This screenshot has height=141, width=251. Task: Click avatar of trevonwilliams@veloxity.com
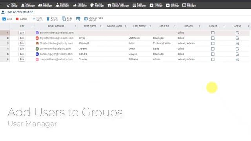click(x=37, y=60)
